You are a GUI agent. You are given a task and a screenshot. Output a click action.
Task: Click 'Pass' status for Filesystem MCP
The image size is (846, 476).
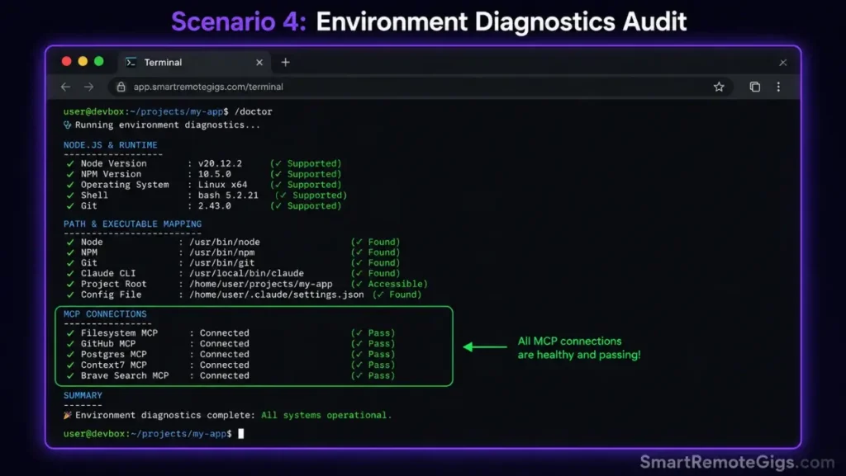click(x=378, y=332)
